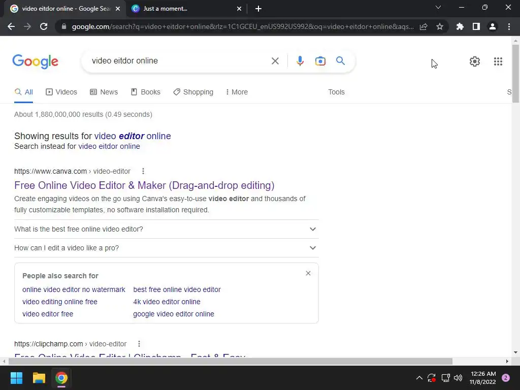520x390 pixels.
Task: Open the Chrome profile menu
Action: [493, 26]
